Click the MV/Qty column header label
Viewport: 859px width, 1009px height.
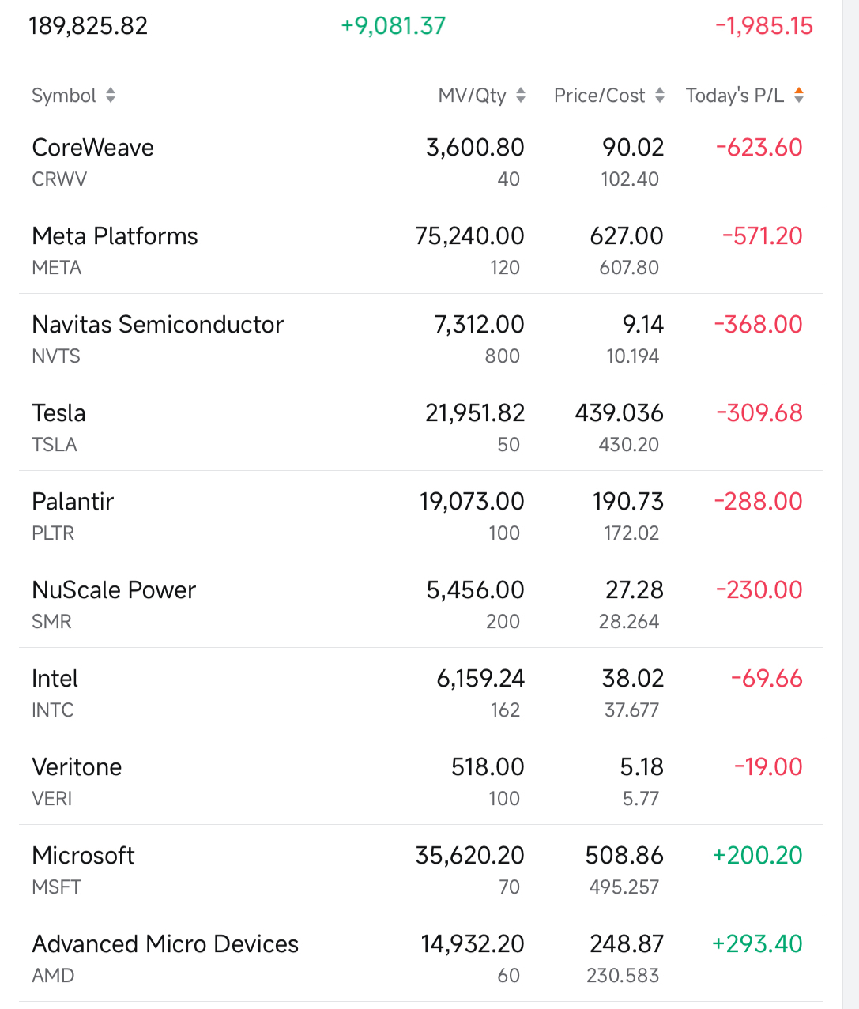[x=472, y=96]
